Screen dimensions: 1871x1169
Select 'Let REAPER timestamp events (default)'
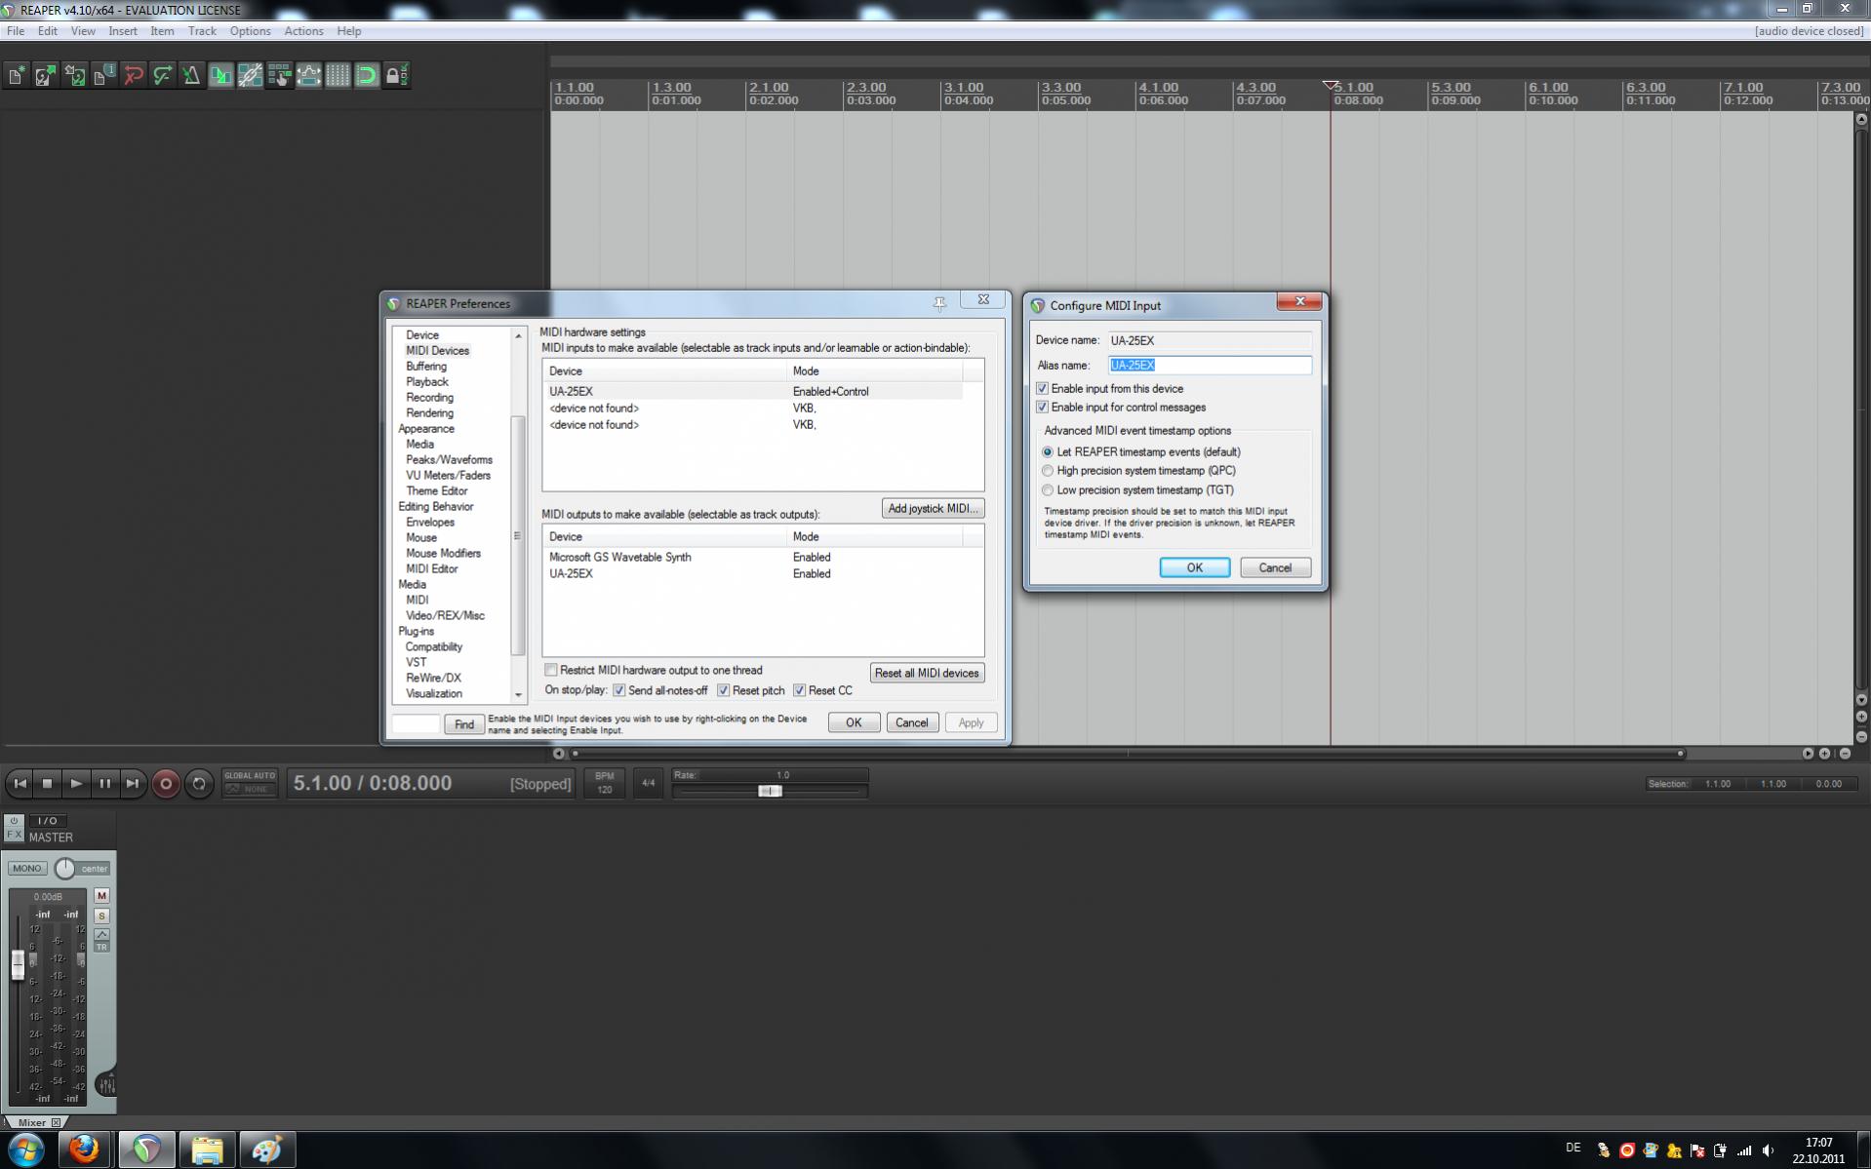1048,452
